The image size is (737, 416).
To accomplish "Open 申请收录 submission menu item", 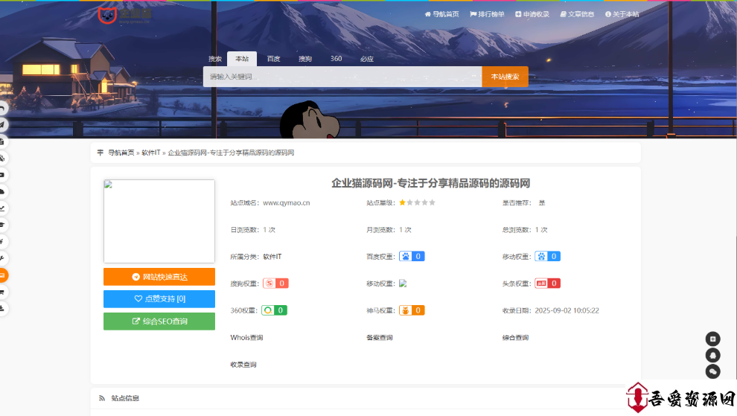I will click(532, 14).
